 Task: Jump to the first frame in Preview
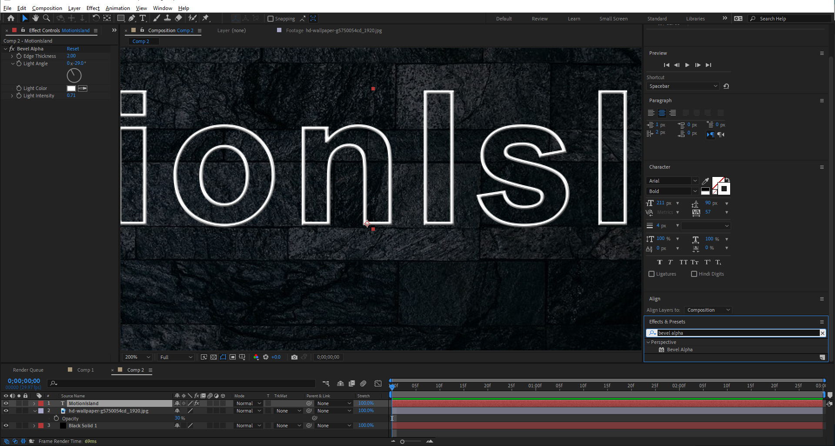666,65
